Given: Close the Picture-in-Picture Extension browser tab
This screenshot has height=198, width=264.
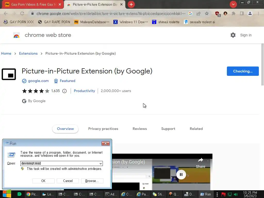Looking at the screenshot, I should (x=121, y=5).
